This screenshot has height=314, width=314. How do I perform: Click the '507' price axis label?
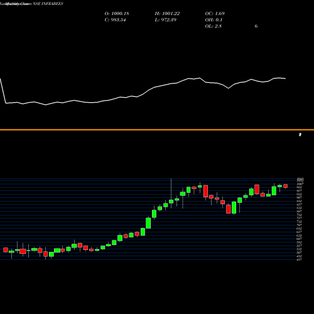tap(300, 252)
